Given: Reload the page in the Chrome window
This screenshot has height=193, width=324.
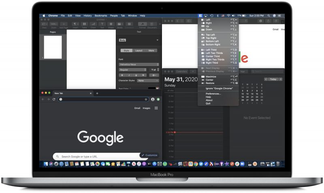Looking at the screenshot, I should pyautogui.click(x=54, y=99).
